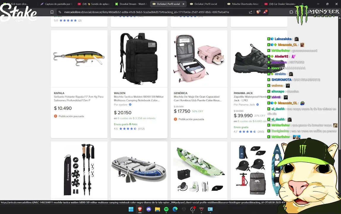341x214 pixels.
Task: Click the Rapala fishing lure image
Action: pos(79,58)
